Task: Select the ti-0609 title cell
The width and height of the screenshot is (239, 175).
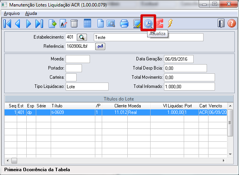Action: (x=73, y=112)
